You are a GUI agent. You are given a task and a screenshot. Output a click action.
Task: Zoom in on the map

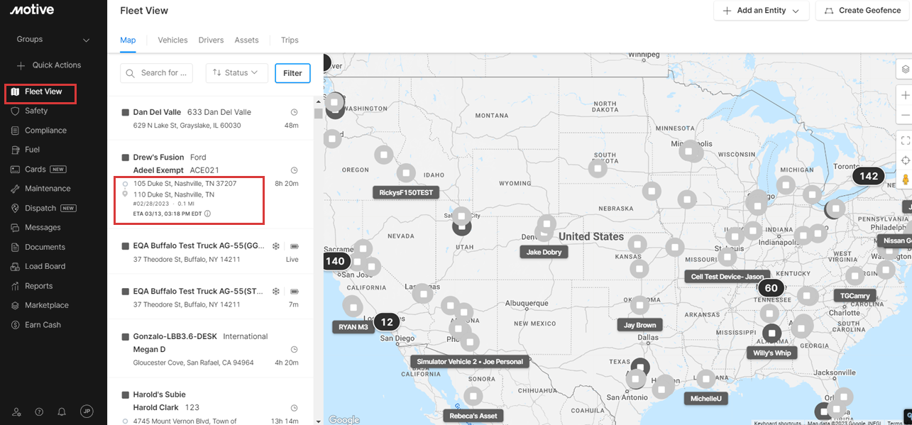click(x=906, y=95)
